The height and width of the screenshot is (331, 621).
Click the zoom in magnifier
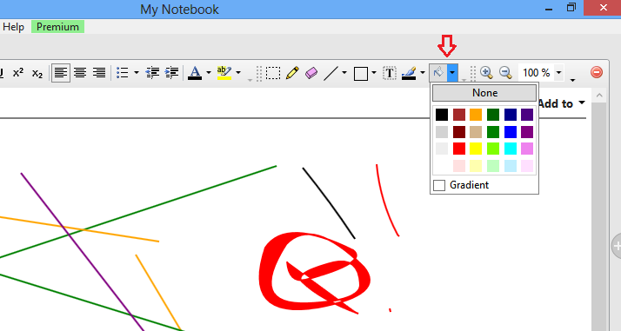tap(486, 73)
